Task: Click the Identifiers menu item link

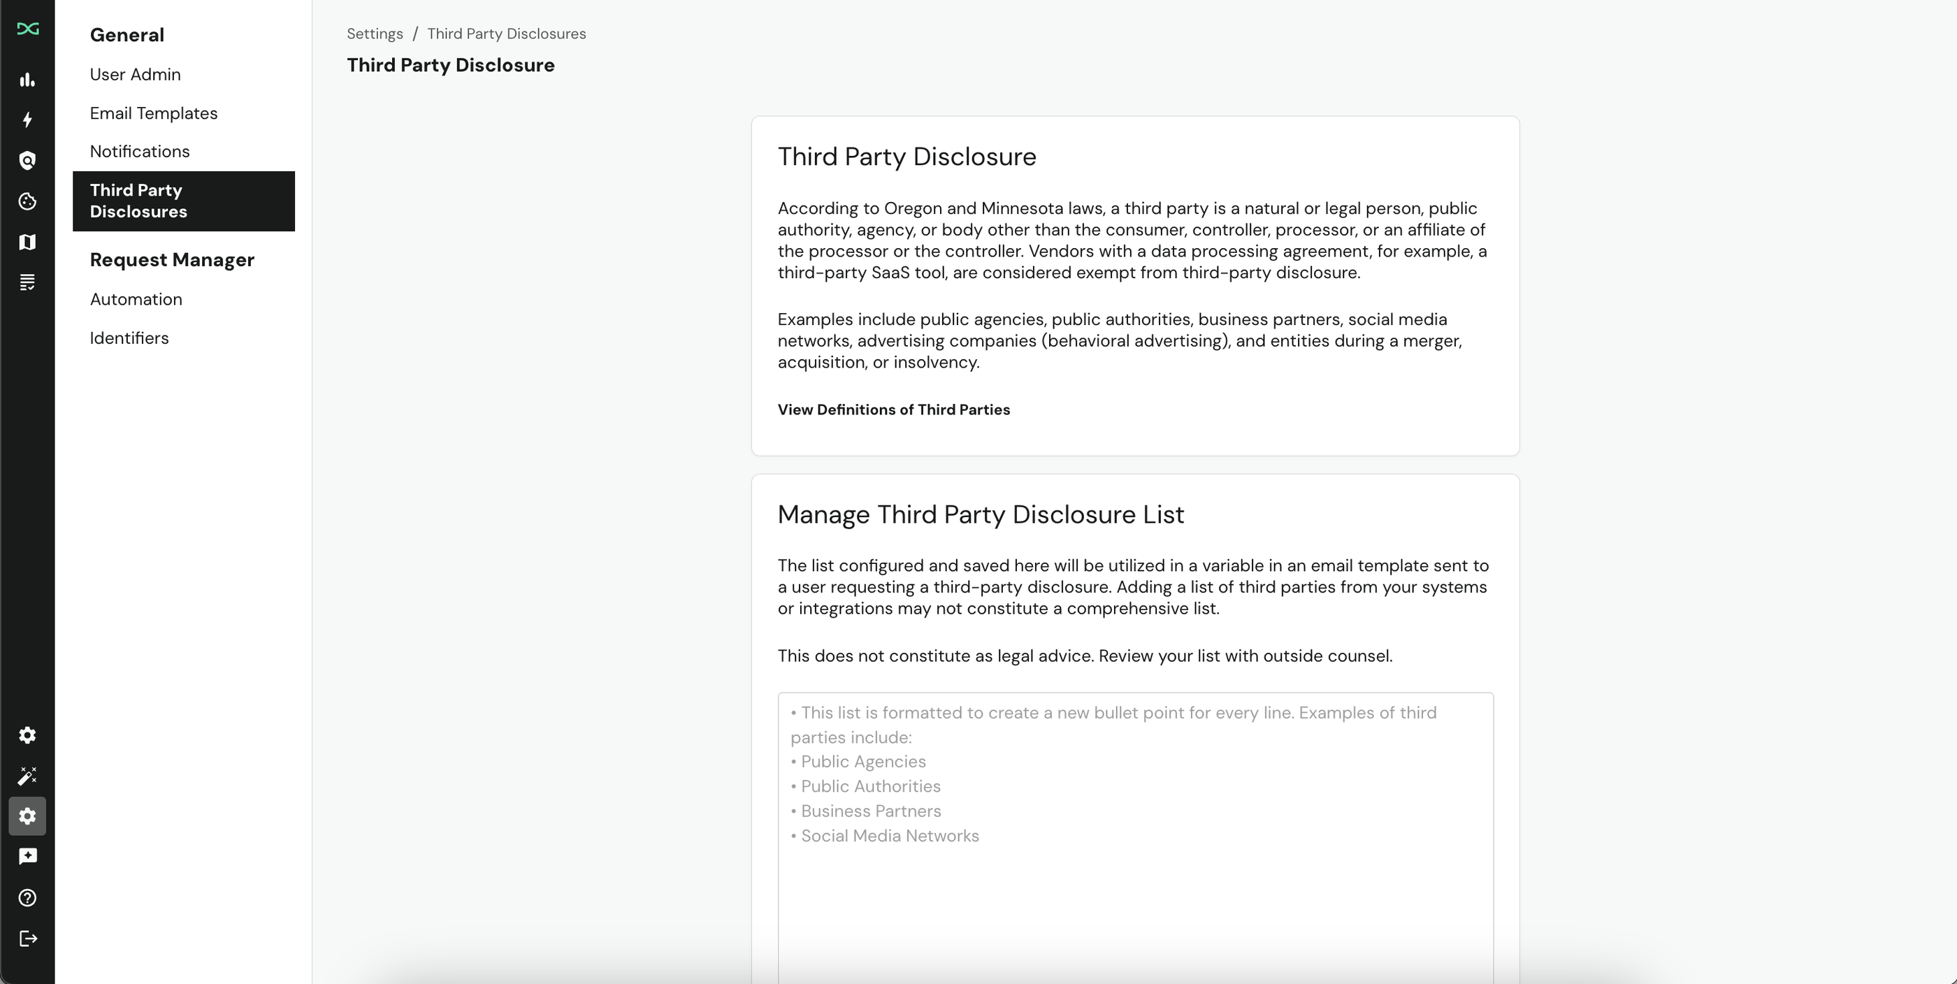Action: (129, 338)
